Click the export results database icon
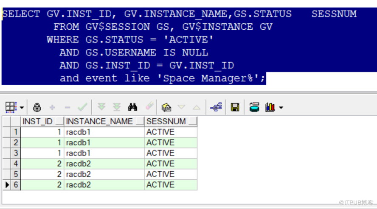Viewport: 377px width, 209px height. pyautogui.click(x=254, y=107)
